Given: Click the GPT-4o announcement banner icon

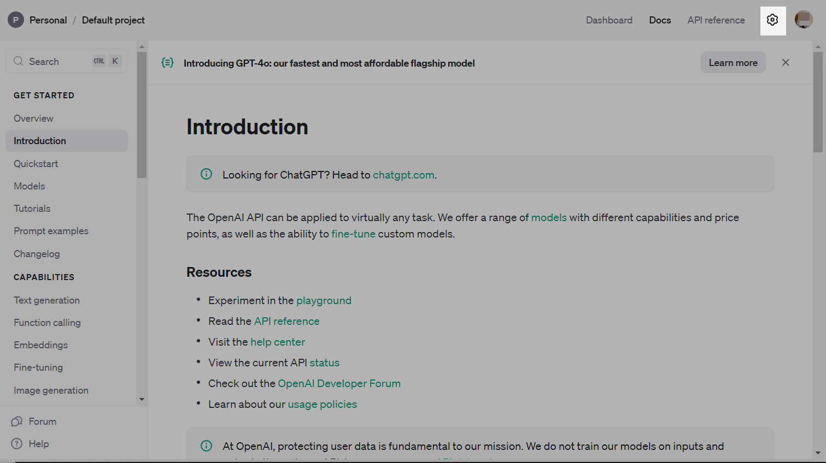Looking at the screenshot, I should tap(167, 63).
